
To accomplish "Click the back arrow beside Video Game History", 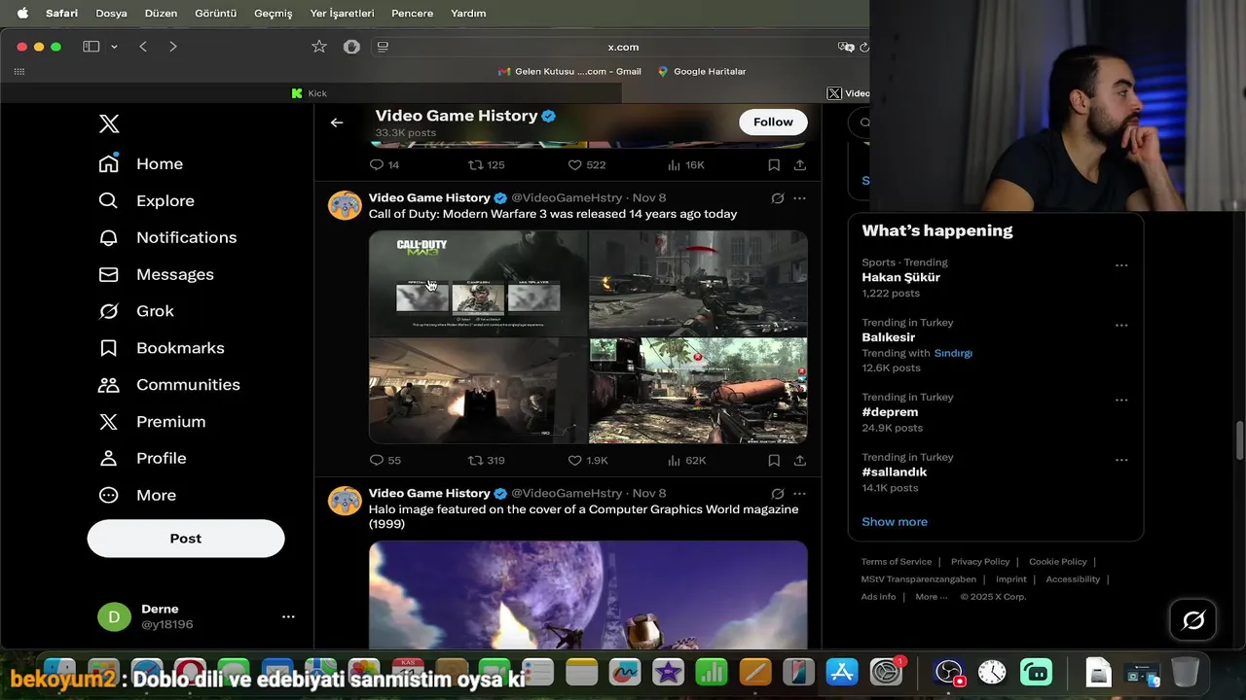I will [x=337, y=122].
